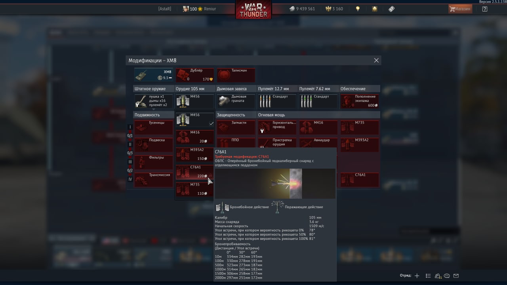The image size is (507, 285).
Task: Select Стандарт belt for Пулемёт 7.62 мм
Action: [318, 101]
